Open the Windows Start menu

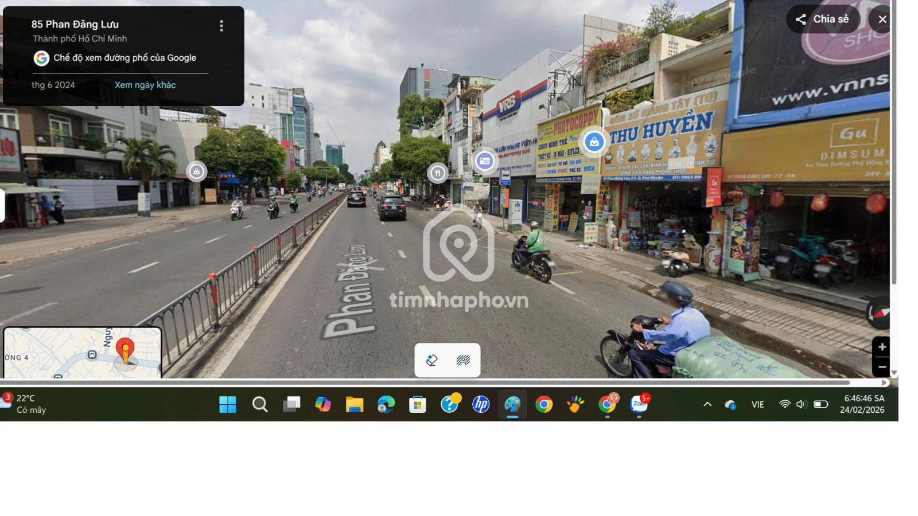point(228,404)
